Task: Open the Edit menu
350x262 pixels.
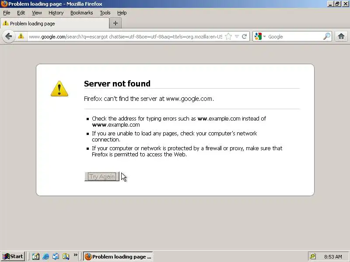Action: (21, 13)
